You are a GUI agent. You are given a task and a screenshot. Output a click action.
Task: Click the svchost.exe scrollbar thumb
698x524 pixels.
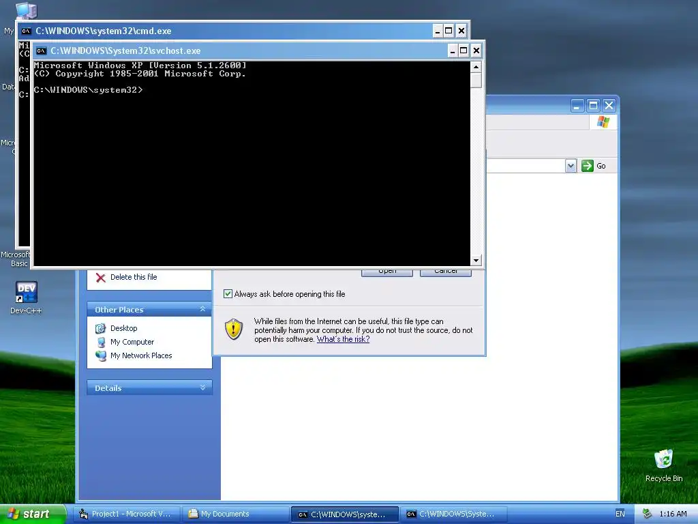(x=476, y=81)
